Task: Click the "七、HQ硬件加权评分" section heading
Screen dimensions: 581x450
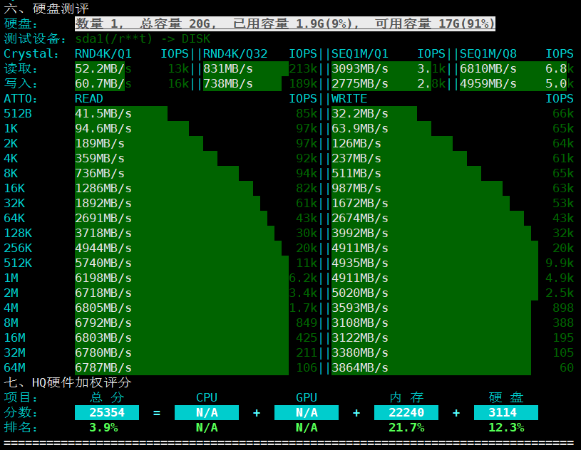Action: [68, 382]
